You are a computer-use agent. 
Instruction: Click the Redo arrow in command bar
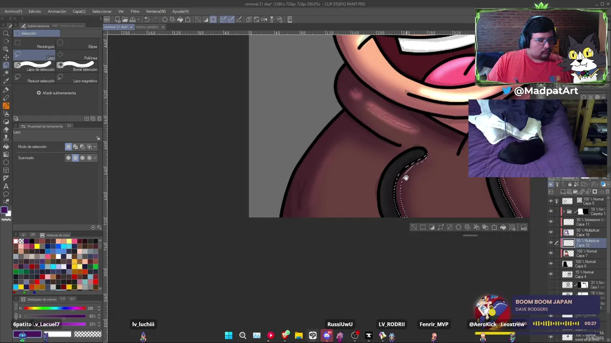coord(155,20)
